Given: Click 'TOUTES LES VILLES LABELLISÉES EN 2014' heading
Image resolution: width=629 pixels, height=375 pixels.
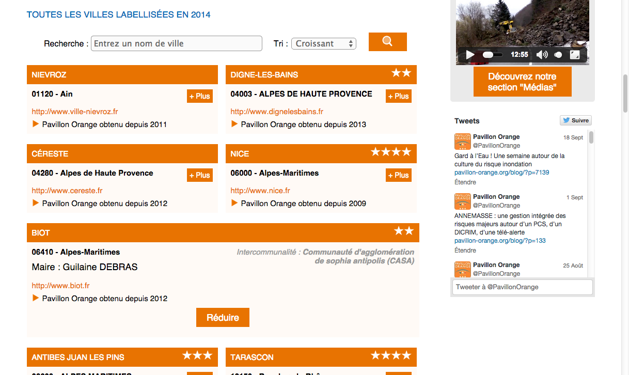Looking at the screenshot, I should pyautogui.click(x=119, y=14).
